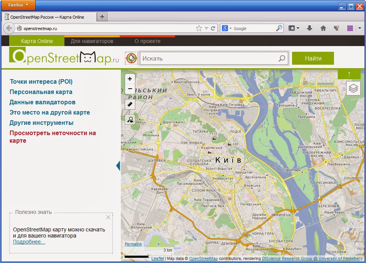Click the Искать search input field
Image resolution: width=366 pixels, height=263 pixels.
(209, 58)
